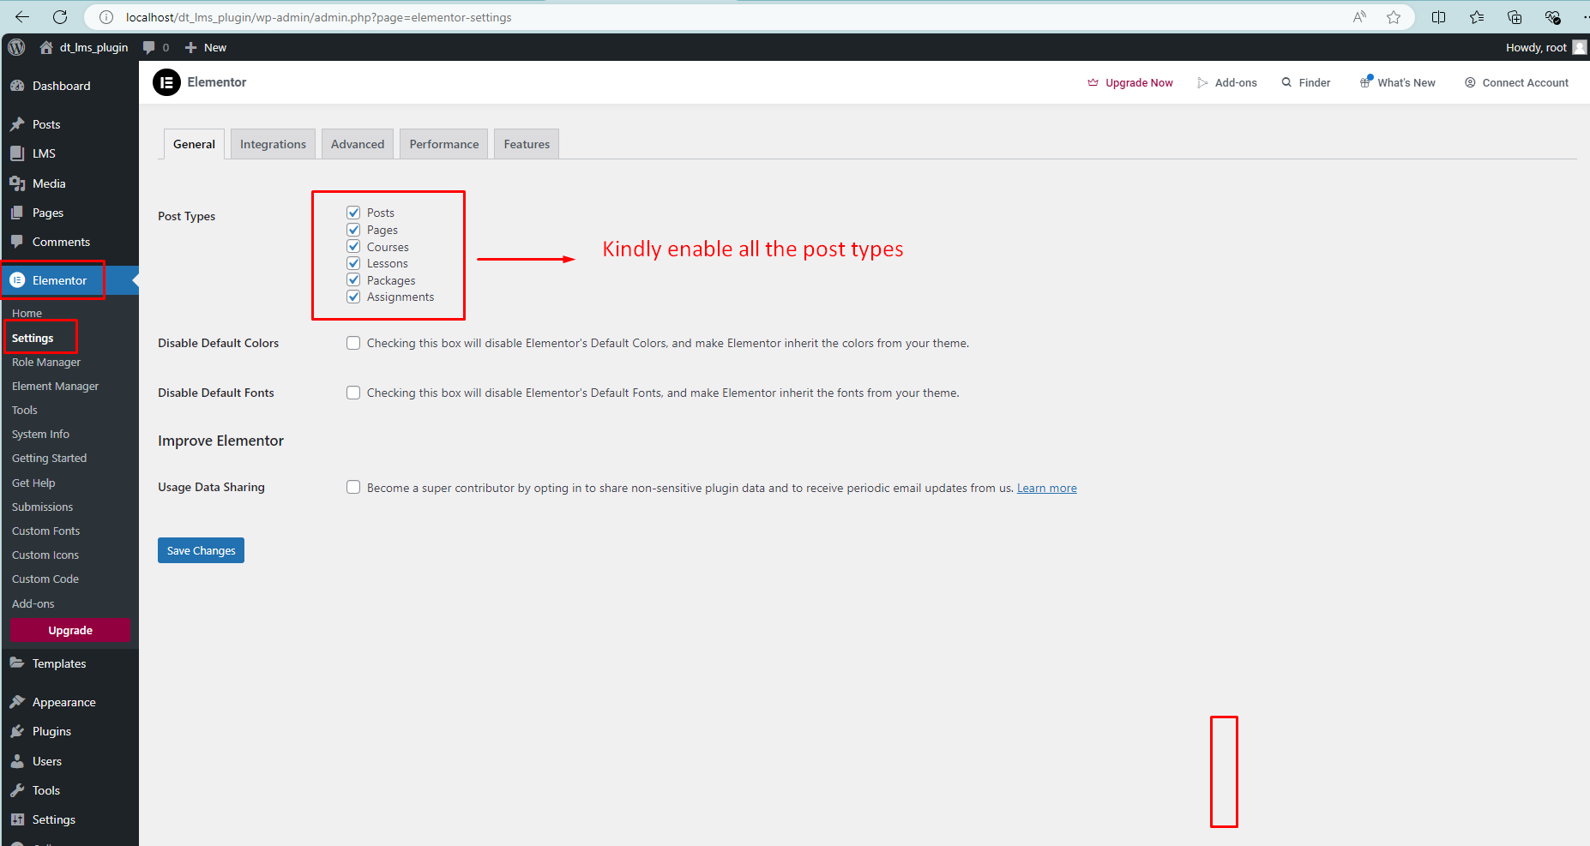Open browser split screen icon
The image size is (1590, 846).
click(1439, 17)
